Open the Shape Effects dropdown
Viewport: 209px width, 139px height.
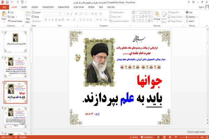click(x=176, y=21)
